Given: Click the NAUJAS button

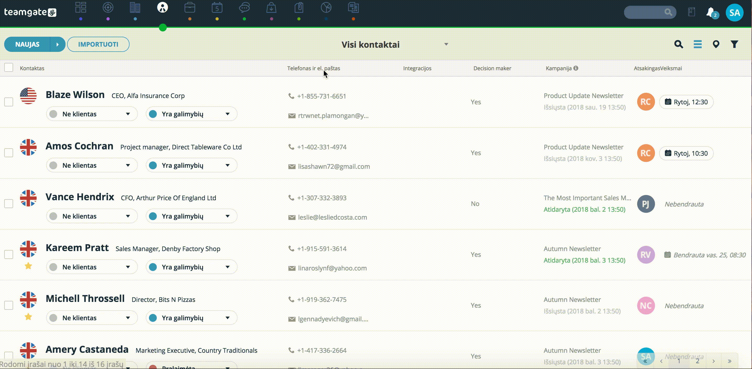Looking at the screenshot, I should point(27,44).
